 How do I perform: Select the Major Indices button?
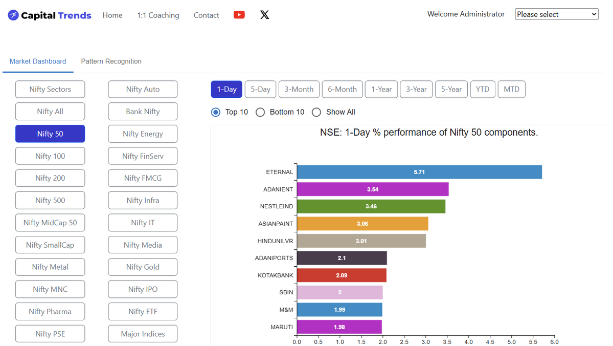click(143, 334)
